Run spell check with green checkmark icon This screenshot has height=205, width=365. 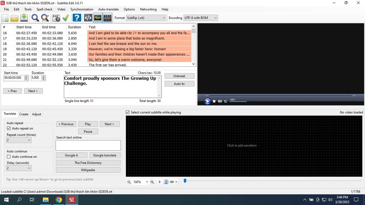click(65, 18)
